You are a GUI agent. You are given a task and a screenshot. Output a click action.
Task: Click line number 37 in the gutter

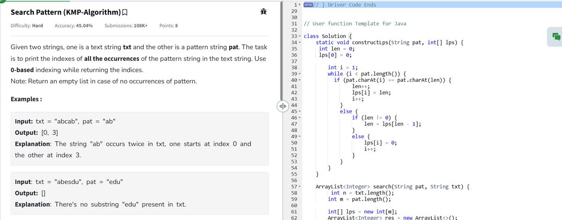pyautogui.click(x=294, y=61)
